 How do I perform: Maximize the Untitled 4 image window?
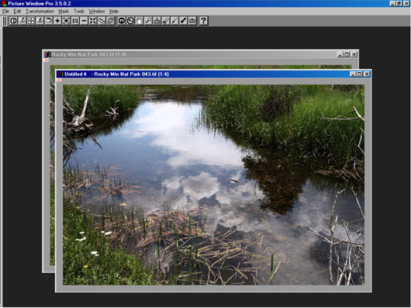[360, 74]
